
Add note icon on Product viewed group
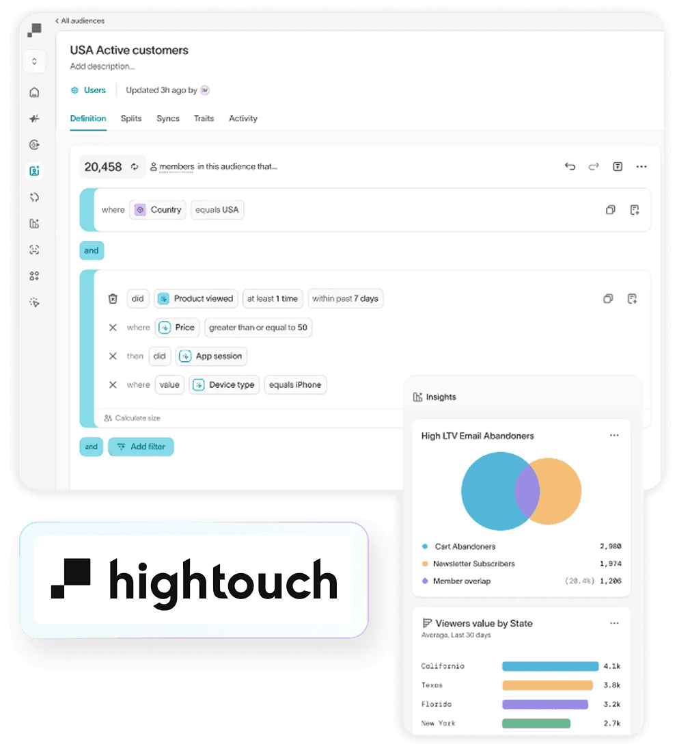632,299
